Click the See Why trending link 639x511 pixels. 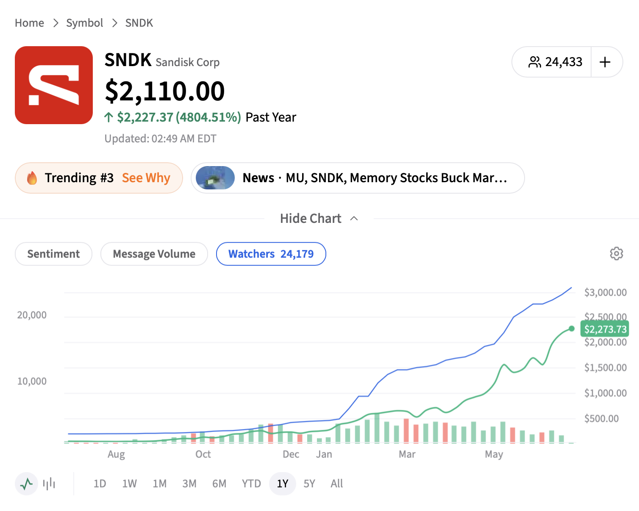pos(146,178)
